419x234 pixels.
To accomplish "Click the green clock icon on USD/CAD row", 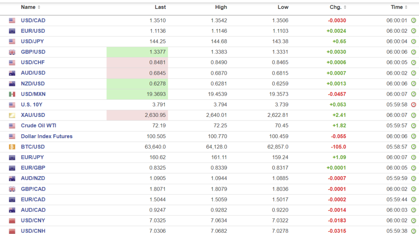I will pyautogui.click(x=413, y=20).
